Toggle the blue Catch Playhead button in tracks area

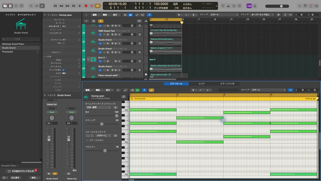[149, 15]
